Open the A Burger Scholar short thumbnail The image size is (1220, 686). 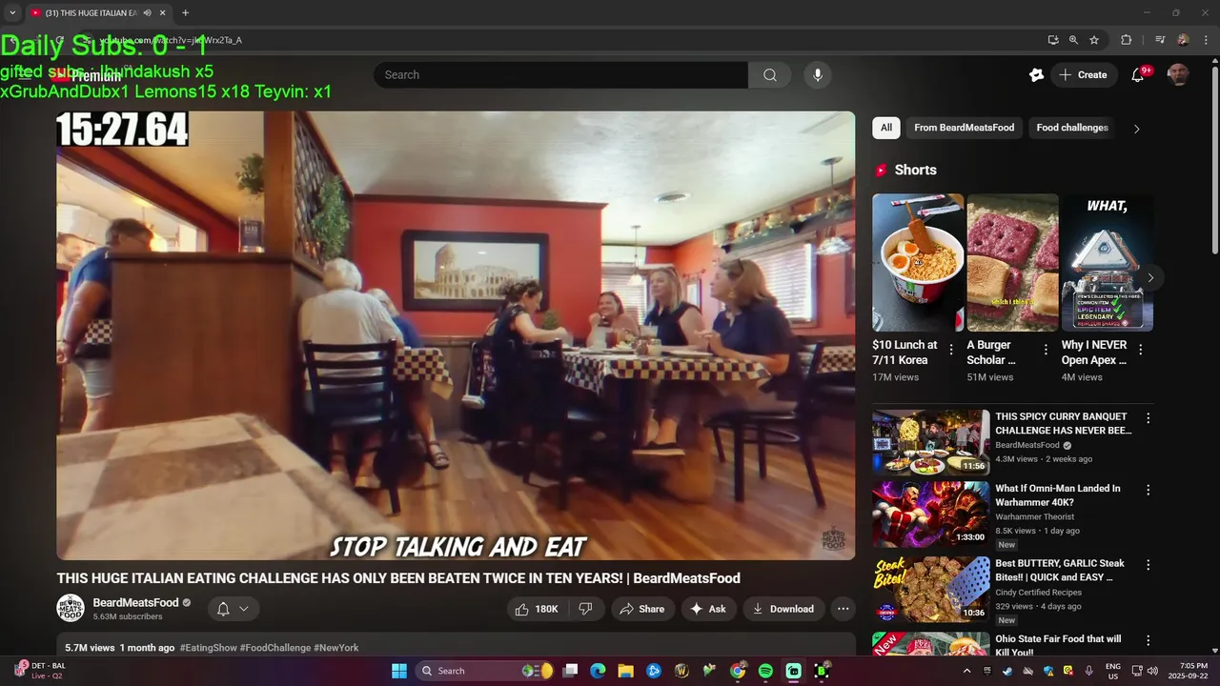coord(1012,263)
